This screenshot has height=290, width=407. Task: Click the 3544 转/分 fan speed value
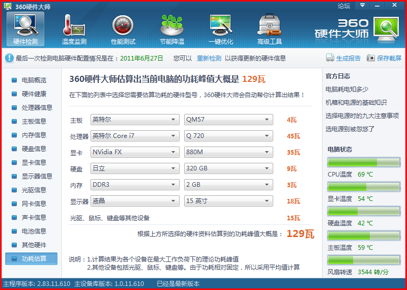(373, 272)
